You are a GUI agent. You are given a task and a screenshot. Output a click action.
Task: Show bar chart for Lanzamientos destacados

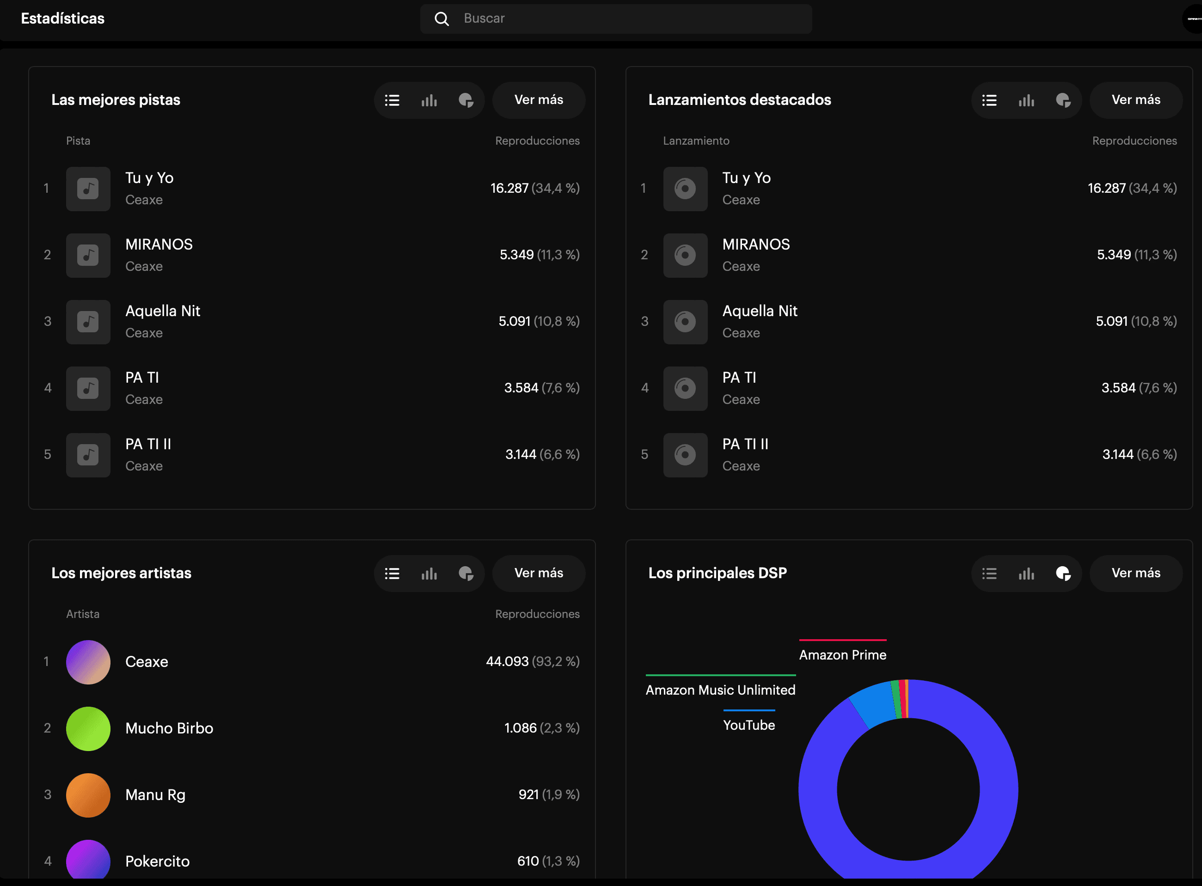coord(1026,100)
